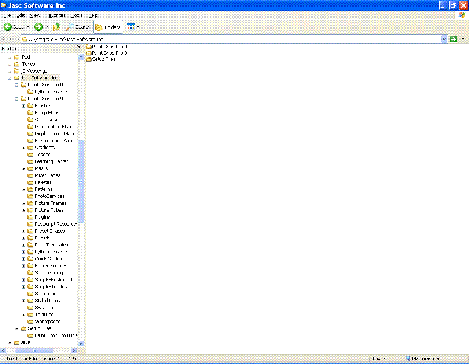
Task: Select Setup Files folder icon in file list
Action: [x=88, y=59]
